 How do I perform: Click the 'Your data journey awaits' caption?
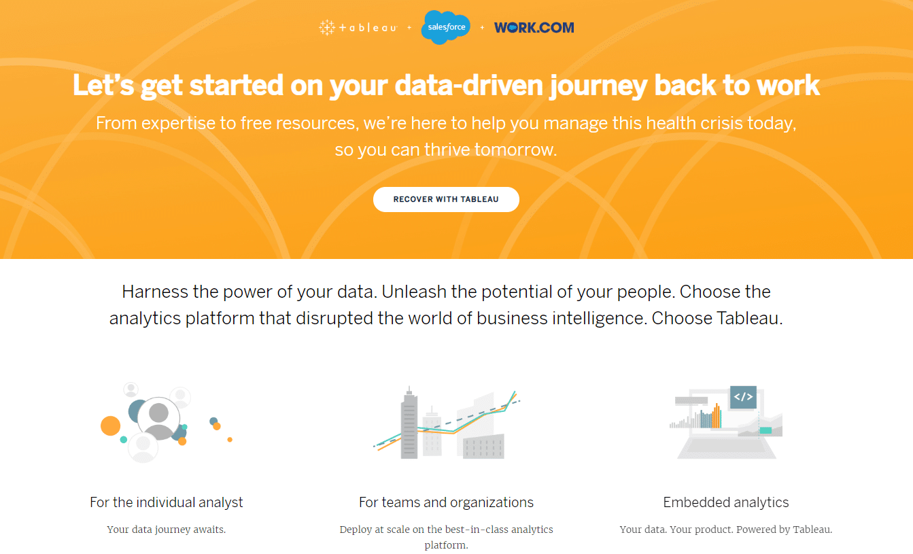[166, 529]
